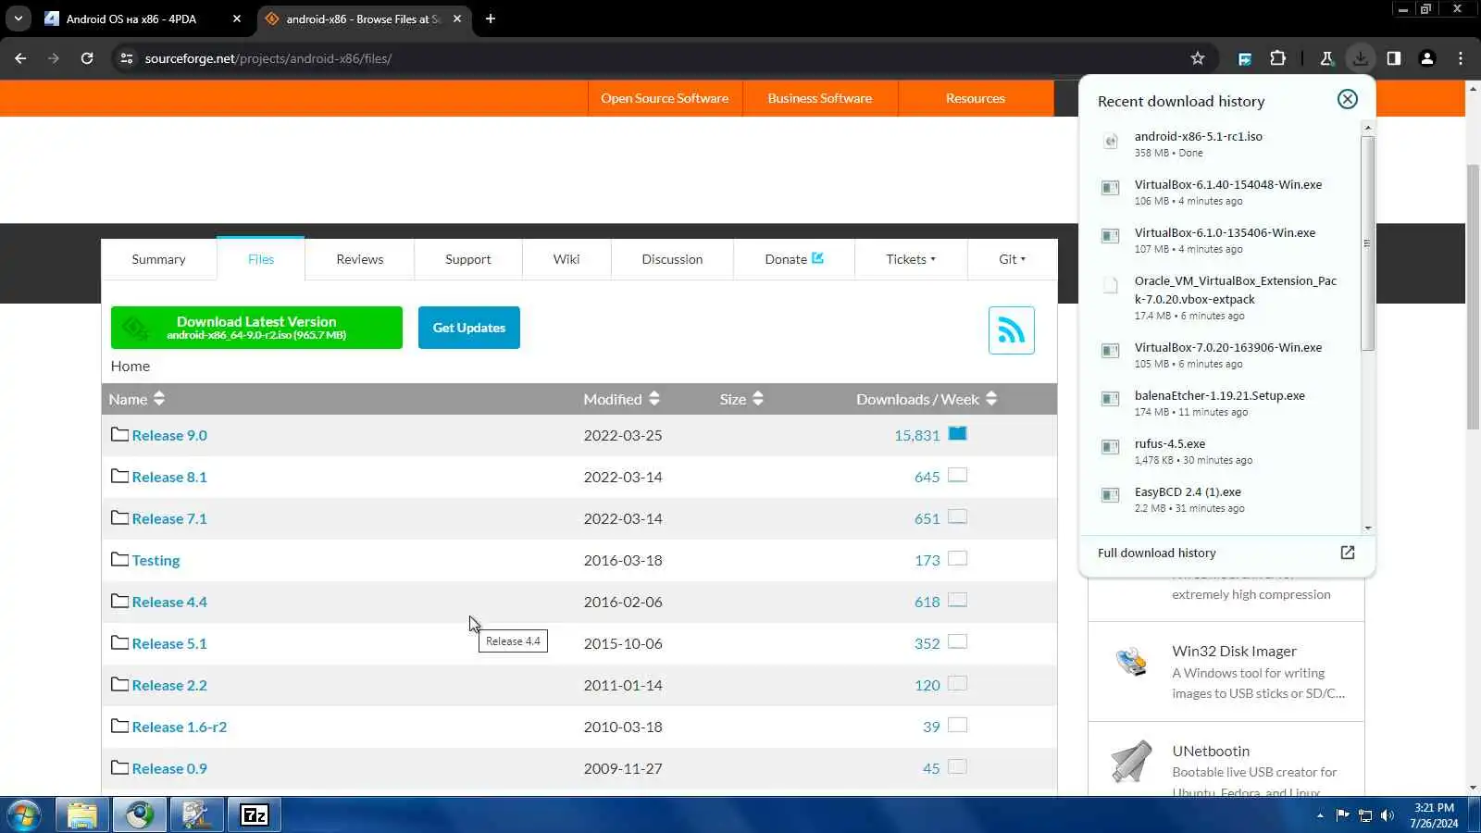Open a new browser tab

pyautogui.click(x=491, y=19)
